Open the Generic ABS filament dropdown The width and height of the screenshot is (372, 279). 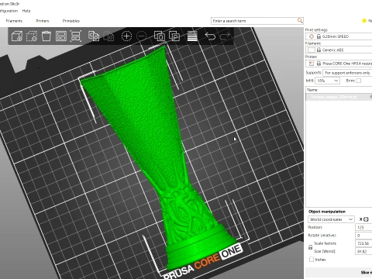(339, 50)
